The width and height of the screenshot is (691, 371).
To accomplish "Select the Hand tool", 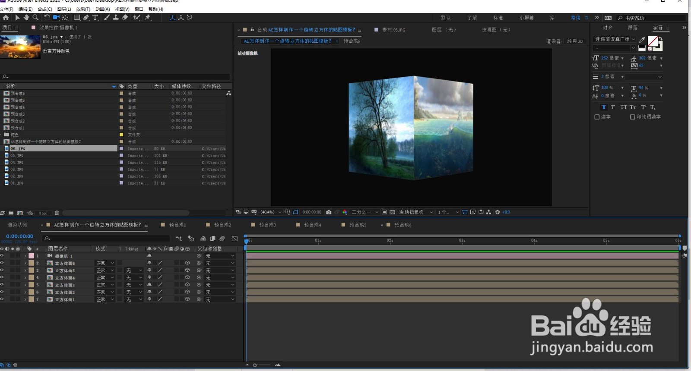I will 26,18.
